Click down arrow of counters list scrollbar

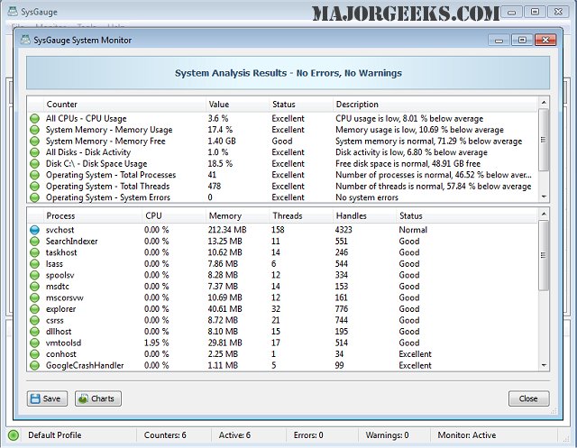pos(544,197)
